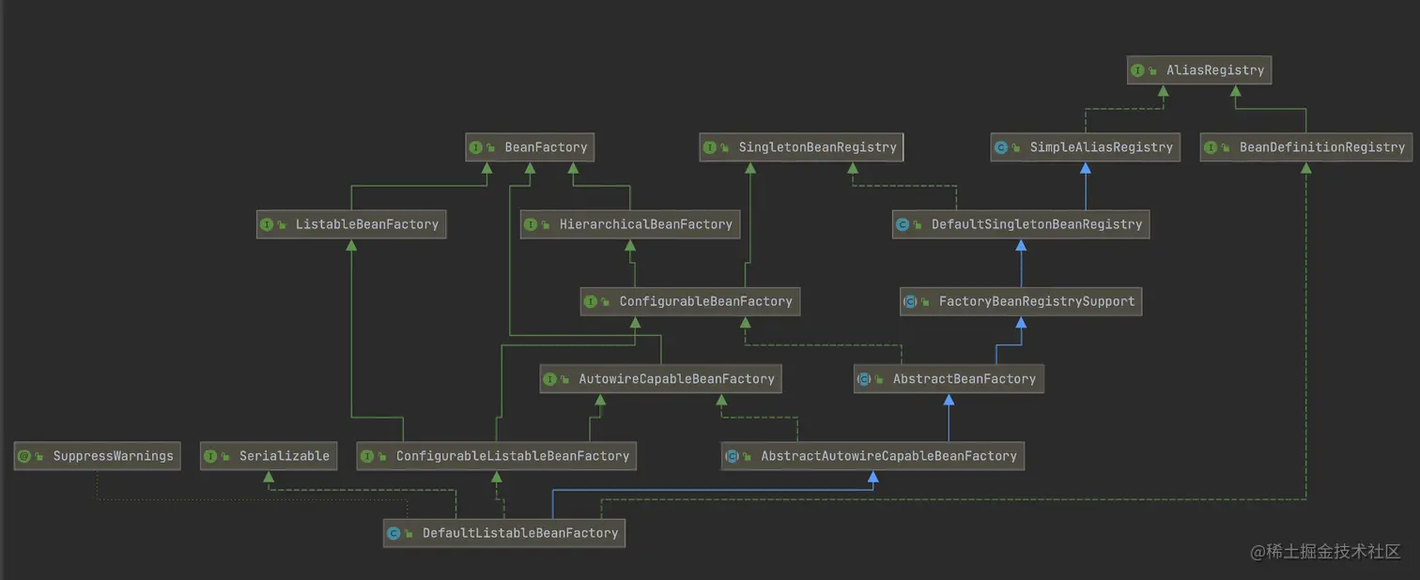
Task: Click the interface icon on the BeanDefinitionRegistry node
Action: 1211,147
